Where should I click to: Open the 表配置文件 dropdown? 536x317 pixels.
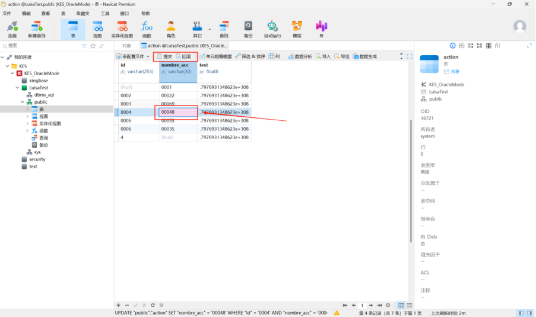click(134, 56)
